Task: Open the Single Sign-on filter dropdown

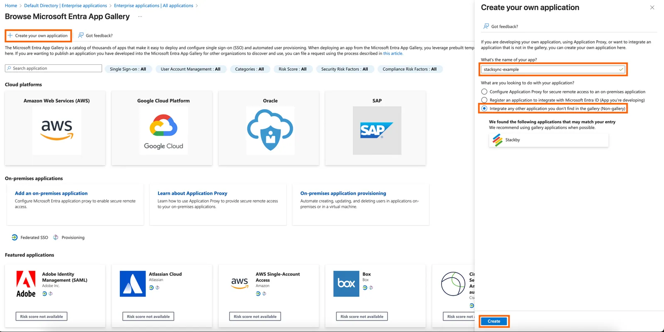Action: coord(128,69)
